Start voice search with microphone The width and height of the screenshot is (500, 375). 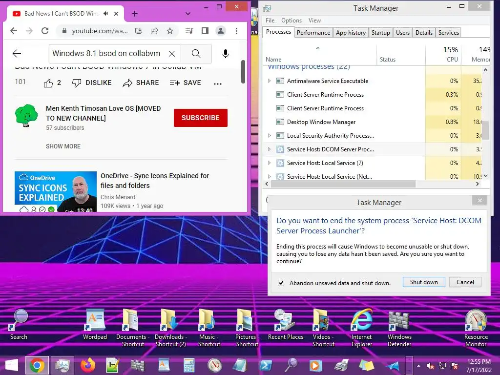pyautogui.click(x=226, y=54)
